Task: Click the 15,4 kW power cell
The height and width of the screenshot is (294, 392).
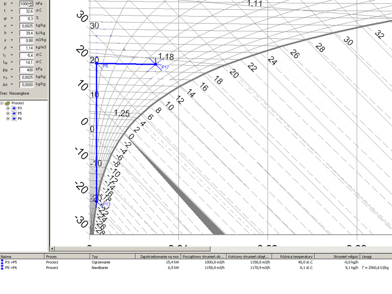Action: click(x=172, y=262)
